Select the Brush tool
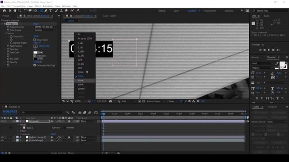Viewport: 289px width, 162px height. click(56, 11)
